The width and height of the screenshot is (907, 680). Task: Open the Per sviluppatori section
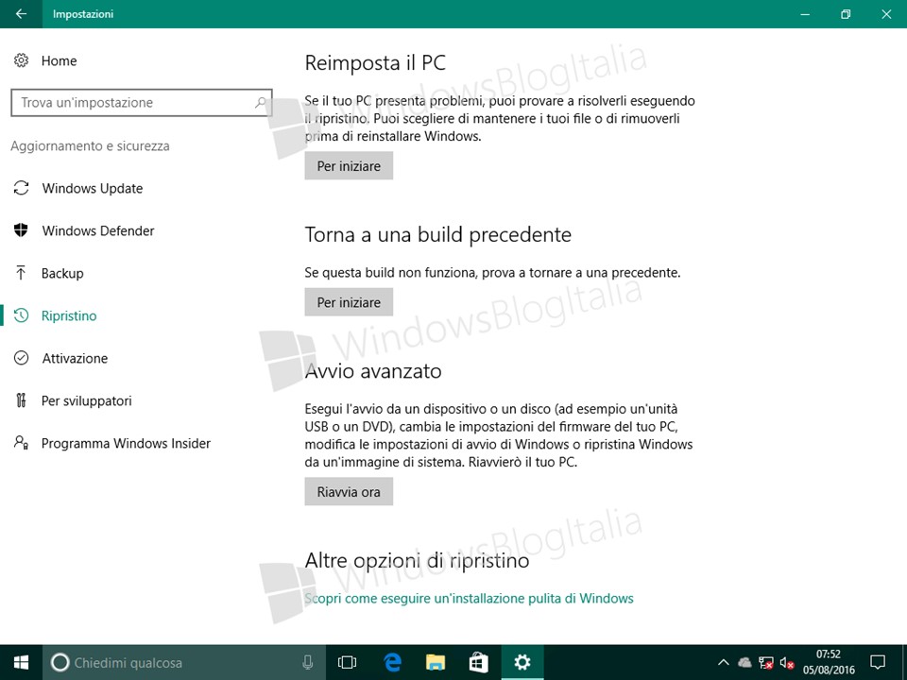tap(87, 400)
